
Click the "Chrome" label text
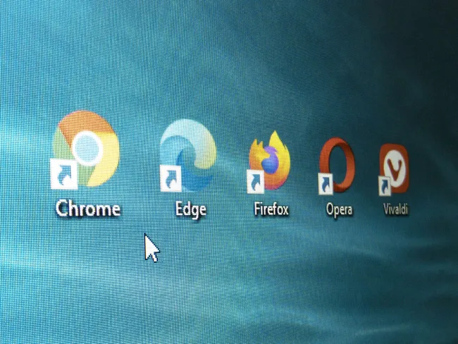88,209
